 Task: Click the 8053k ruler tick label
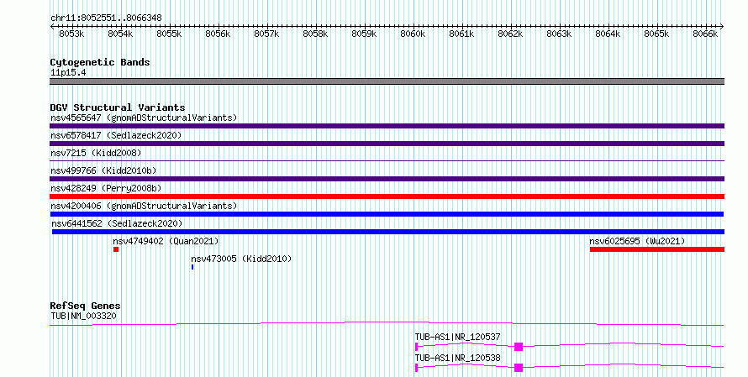pos(72,34)
